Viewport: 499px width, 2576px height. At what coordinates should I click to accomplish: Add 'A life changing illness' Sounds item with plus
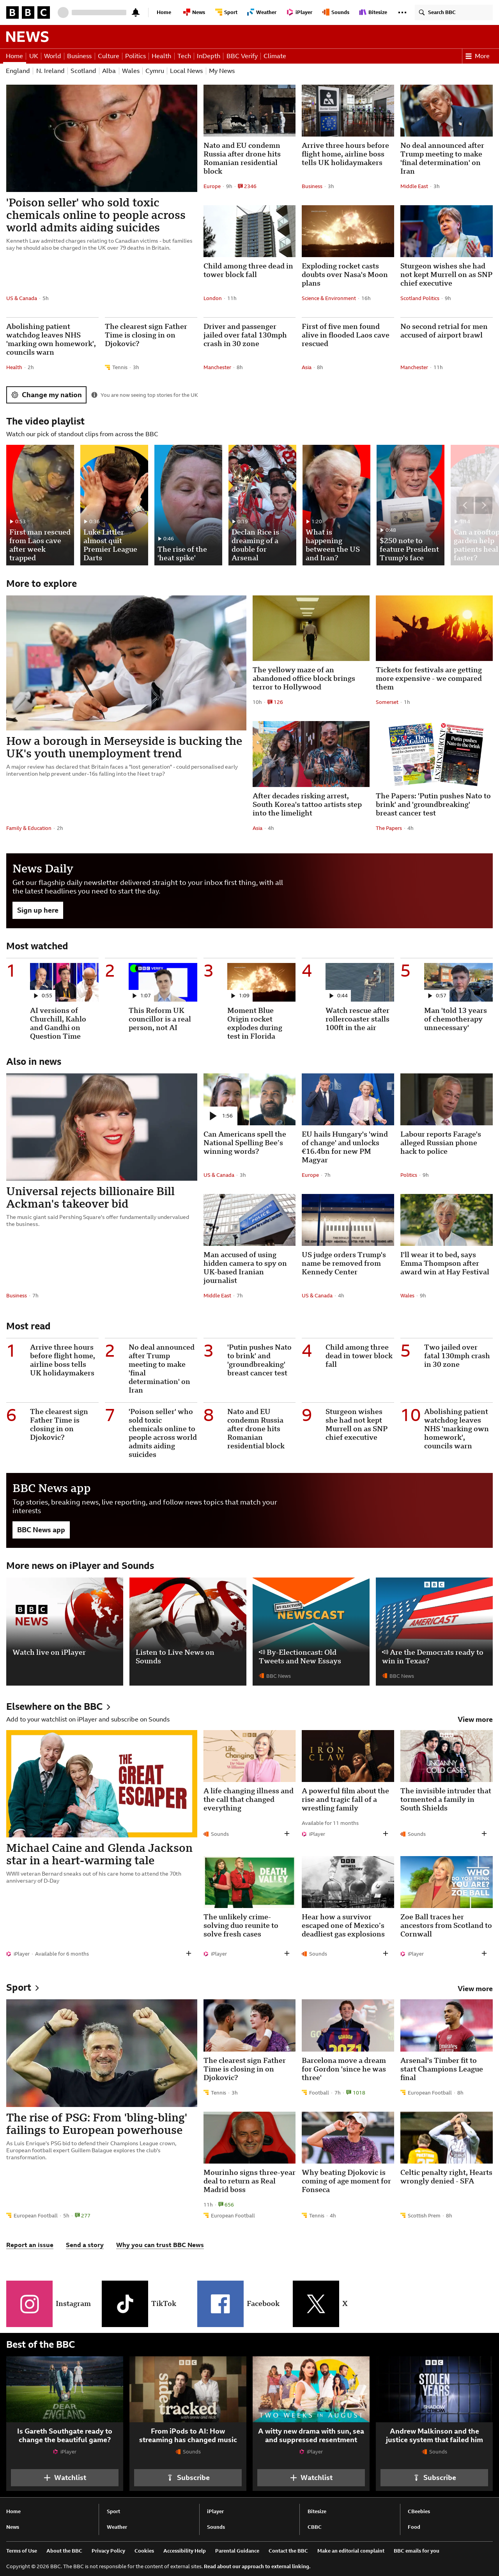[x=286, y=1834]
